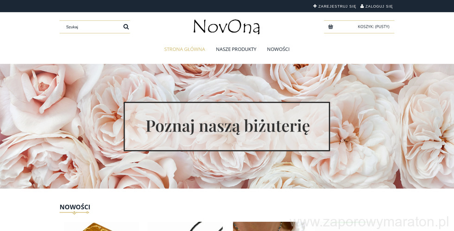Focus the Szukaj search field
Screen dimensions: 454x231
coord(92,27)
